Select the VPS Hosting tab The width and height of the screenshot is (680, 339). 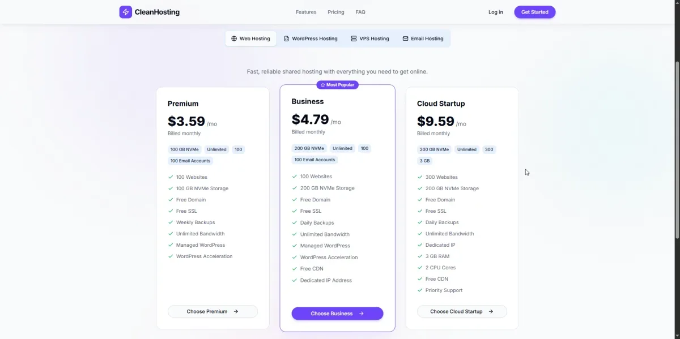[x=374, y=38]
